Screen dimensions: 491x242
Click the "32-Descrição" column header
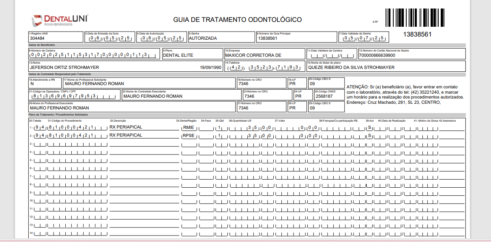click(x=118, y=121)
